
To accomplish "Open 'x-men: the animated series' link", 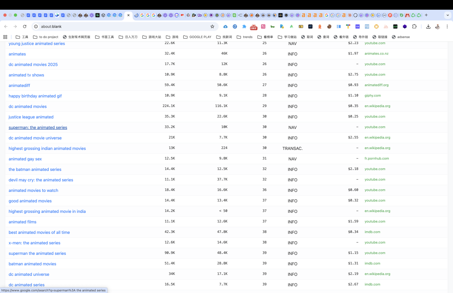I will [x=34, y=243].
